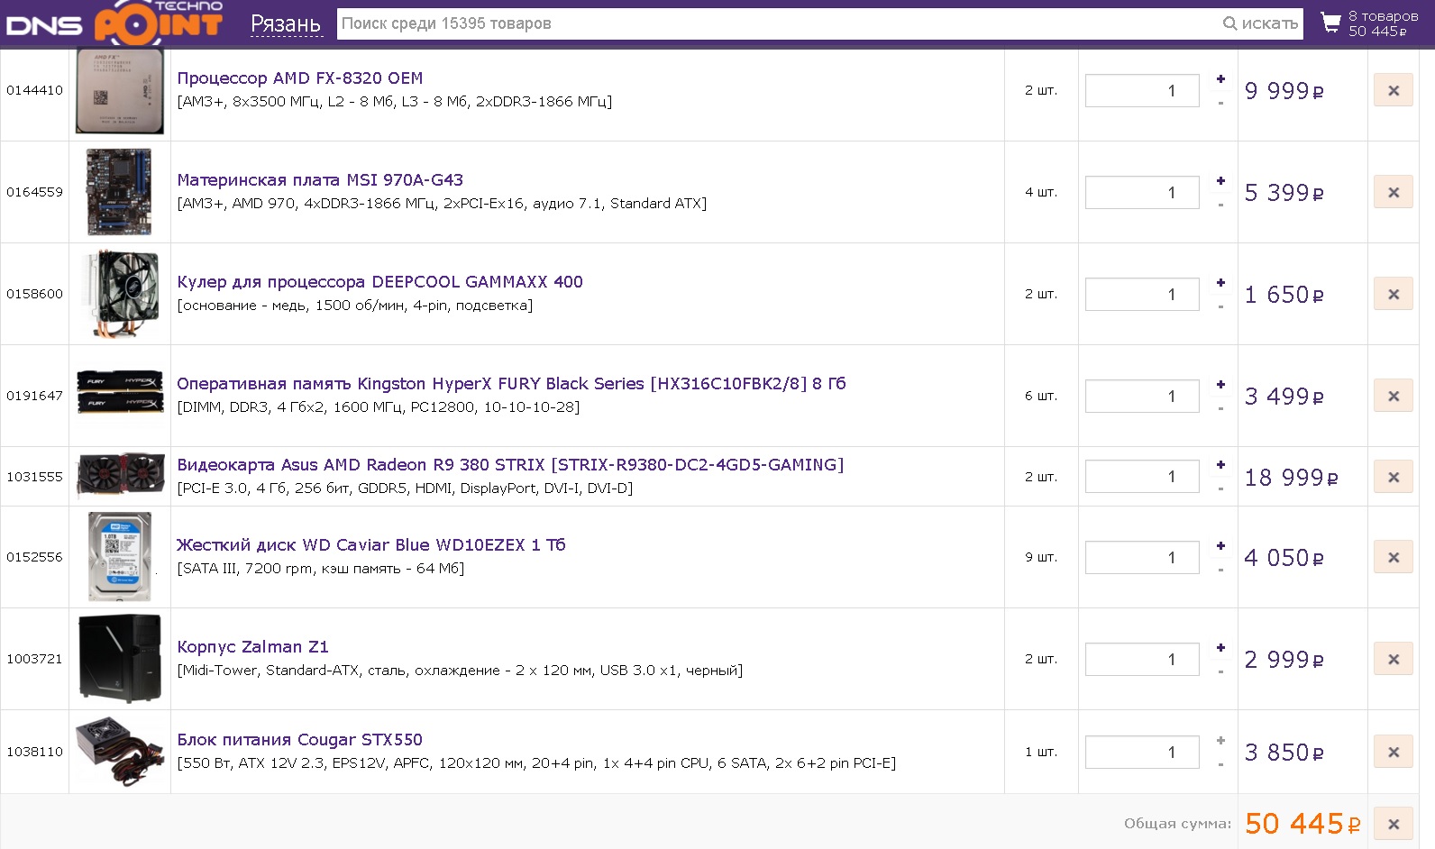
Task: Edit quantity field for Kingston HyperX FURY
Action: coord(1142,396)
